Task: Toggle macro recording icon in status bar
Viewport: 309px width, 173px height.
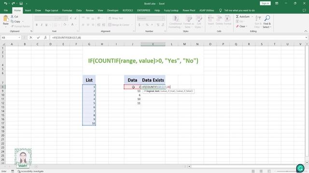Action: [13, 171]
